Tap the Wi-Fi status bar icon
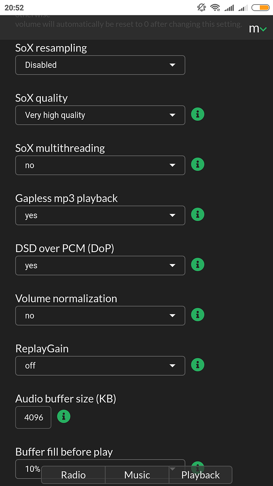This screenshot has height=486, width=273. pos(215,7)
